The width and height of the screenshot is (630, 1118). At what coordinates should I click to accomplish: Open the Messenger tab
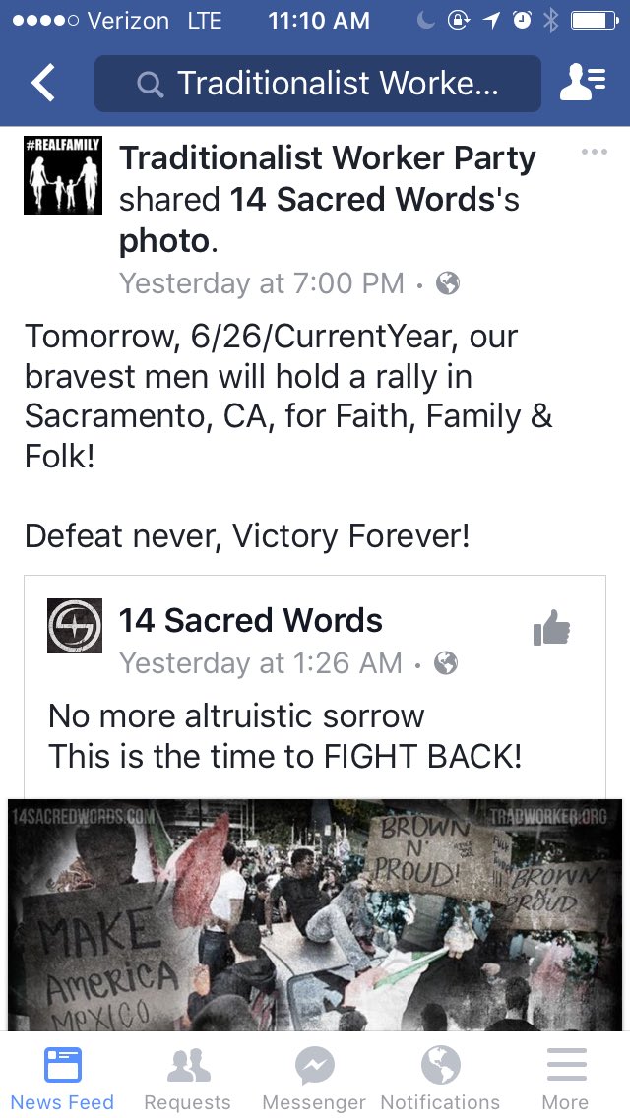[314, 1077]
